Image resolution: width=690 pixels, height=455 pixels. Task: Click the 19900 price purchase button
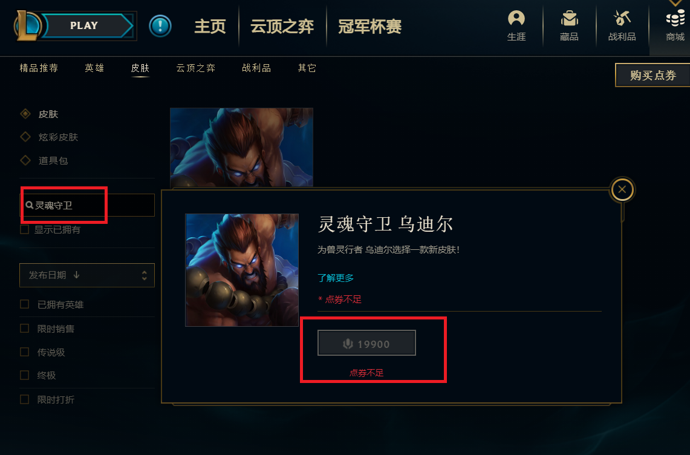(x=366, y=343)
